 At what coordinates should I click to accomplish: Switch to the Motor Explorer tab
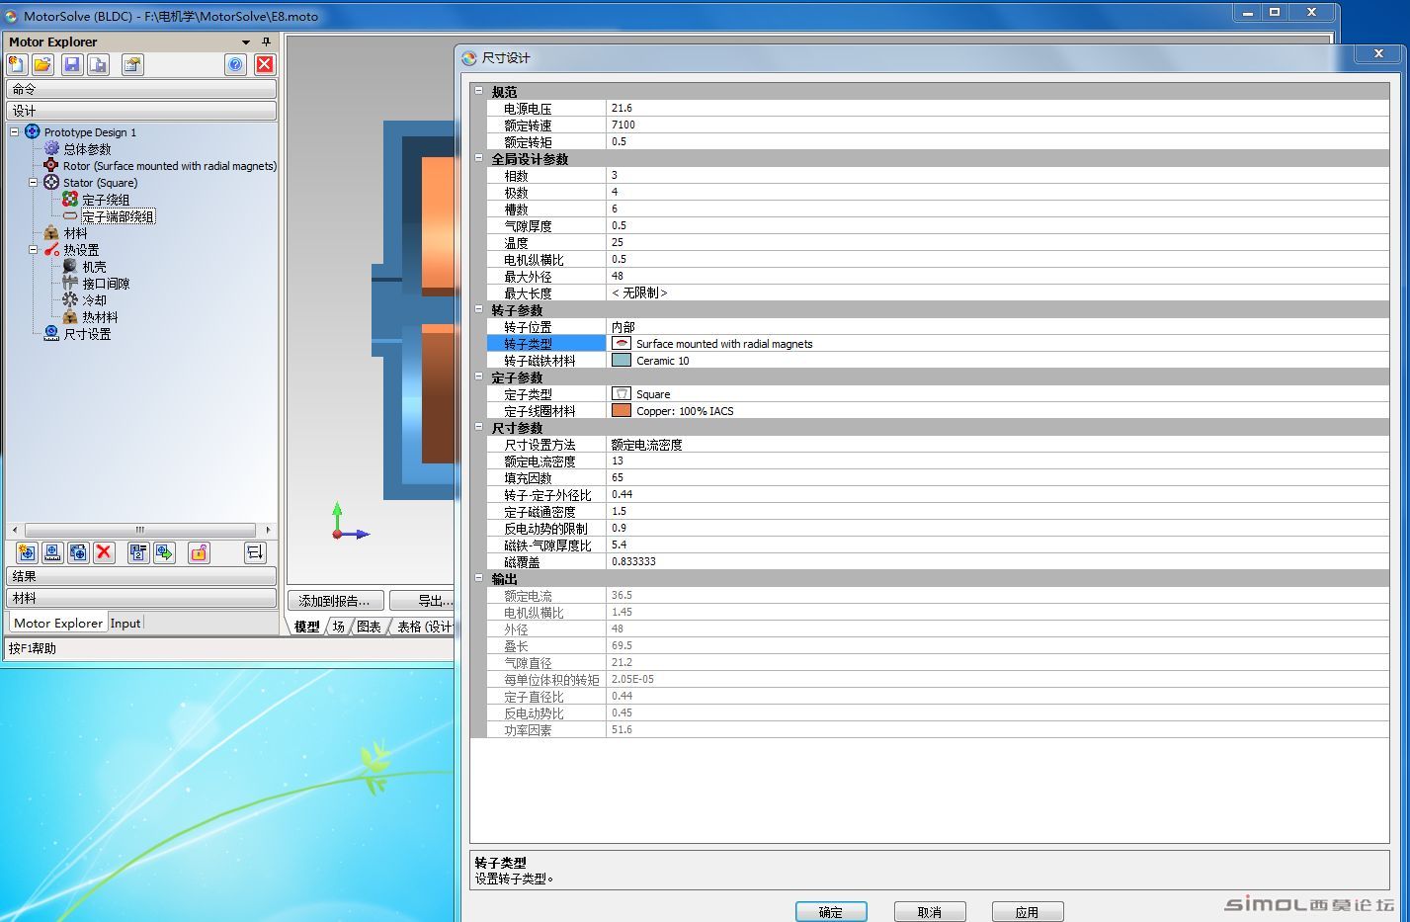point(57,623)
